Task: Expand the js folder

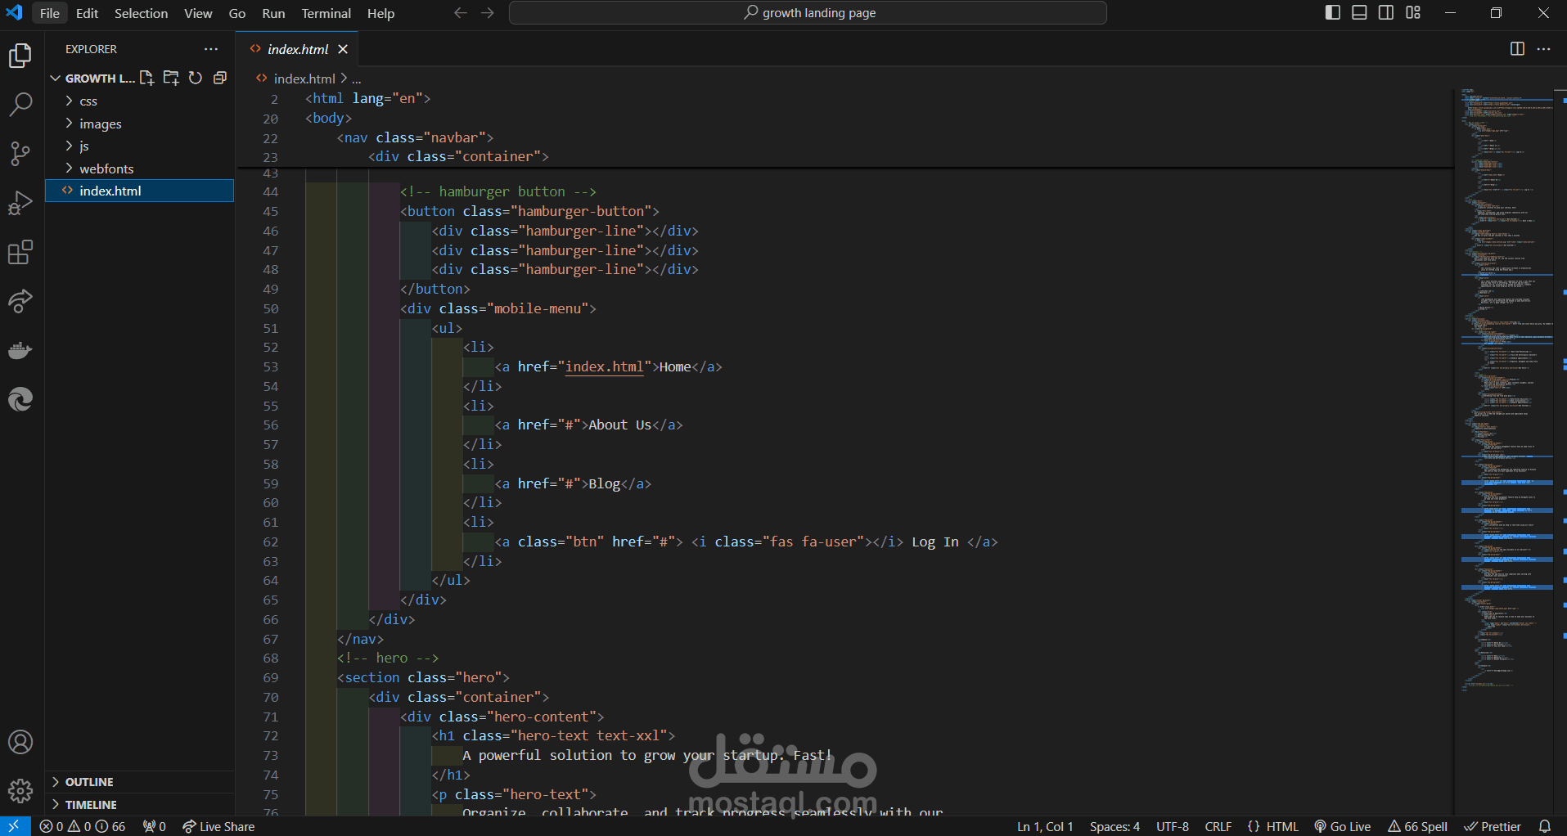Action: coord(140,146)
